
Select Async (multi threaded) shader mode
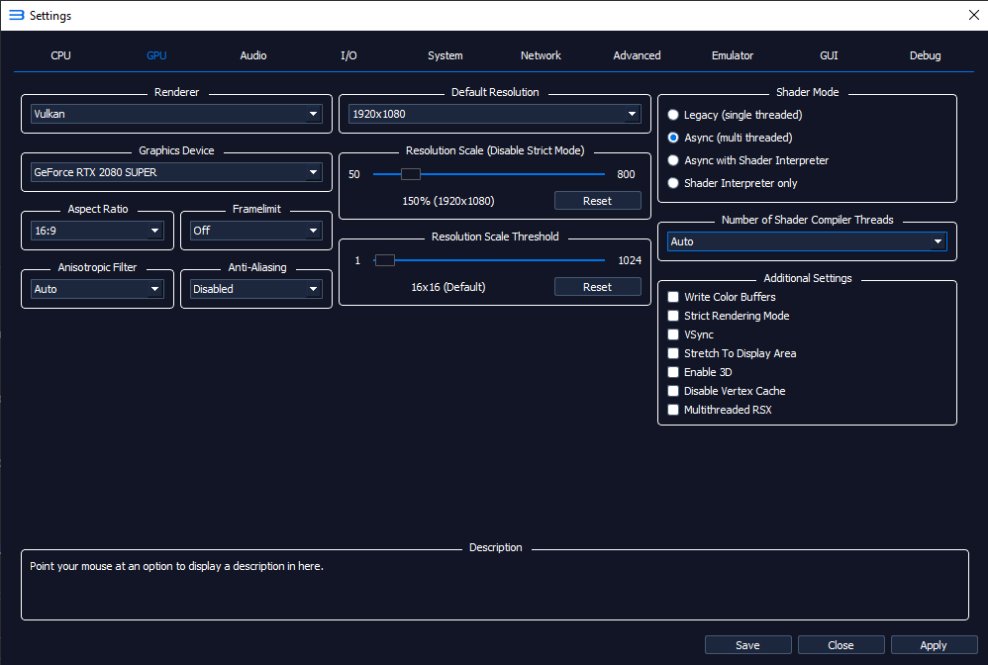[x=730, y=138]
